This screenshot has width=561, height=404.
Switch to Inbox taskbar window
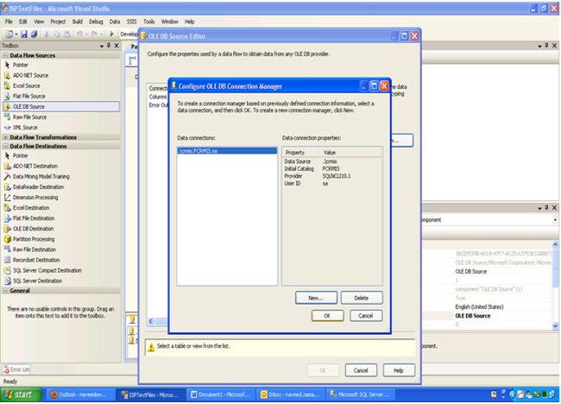pyautogui.click(x=290, y=395)
